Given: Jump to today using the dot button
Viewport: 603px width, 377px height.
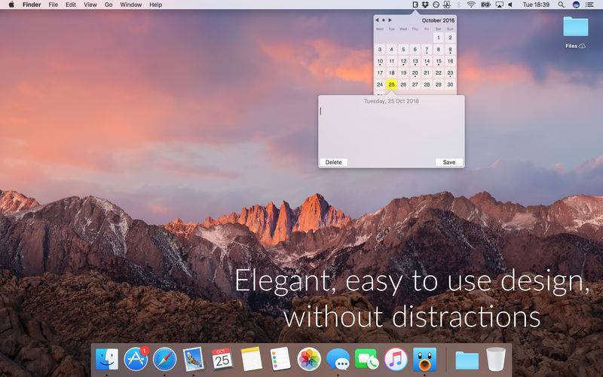Looking at the screenshot, I should coord(384,20).
